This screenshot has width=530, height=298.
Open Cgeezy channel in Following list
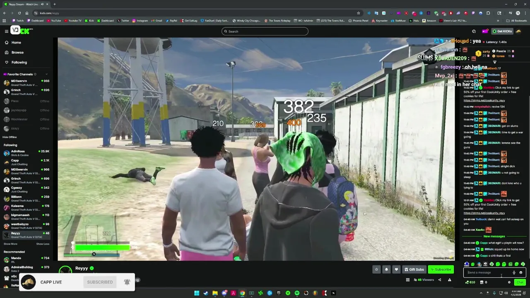[26, 190]
